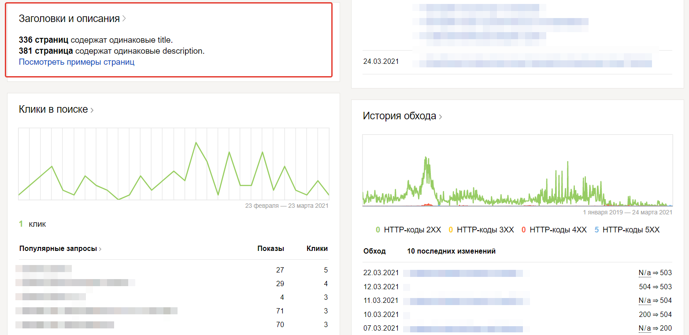The width and height of the screenshot is (689, 335).
Task: Toggle the HTTP-коды 2XX legend series
Action: click(x=408, y=229)
